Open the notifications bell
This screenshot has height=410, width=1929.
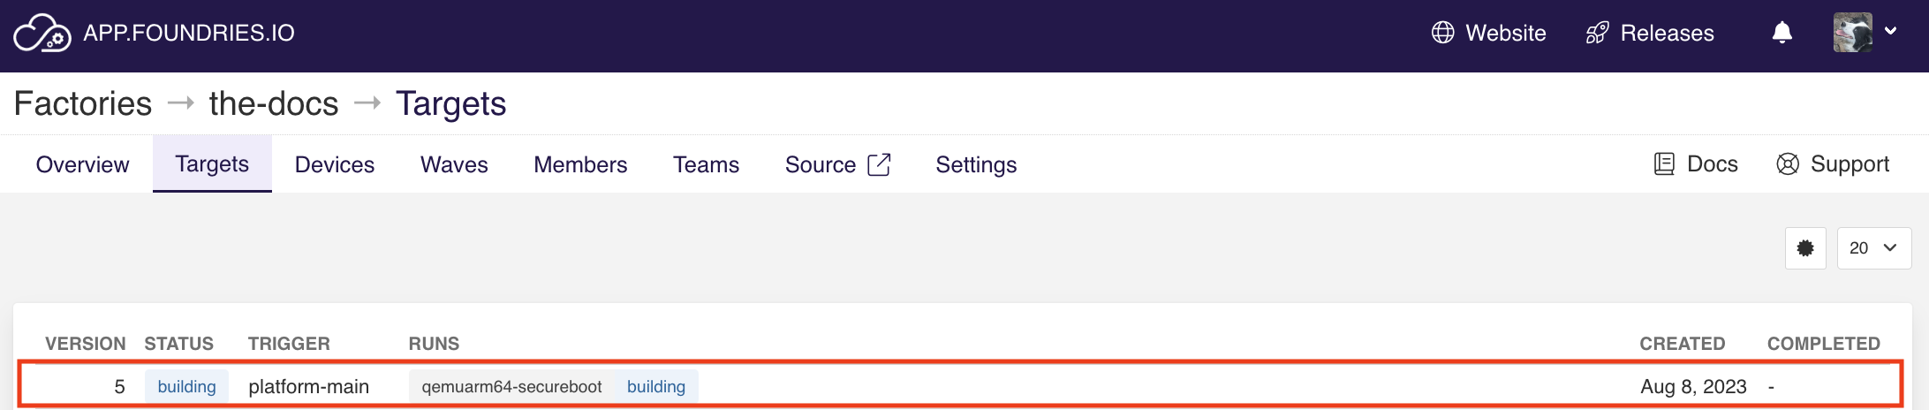[1782, 34]
